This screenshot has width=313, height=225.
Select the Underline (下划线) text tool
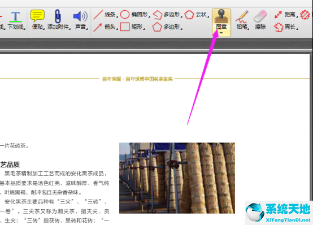(x=16, y=20)
